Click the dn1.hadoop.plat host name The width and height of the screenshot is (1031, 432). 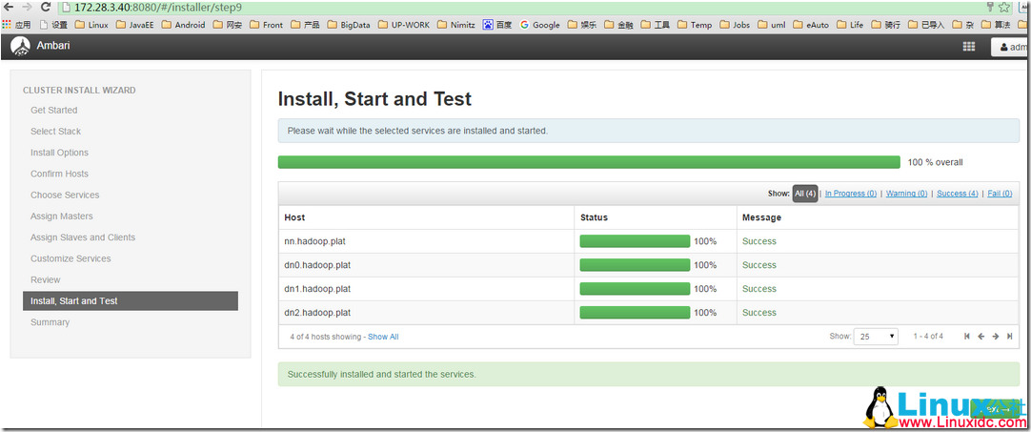point(317,288)
